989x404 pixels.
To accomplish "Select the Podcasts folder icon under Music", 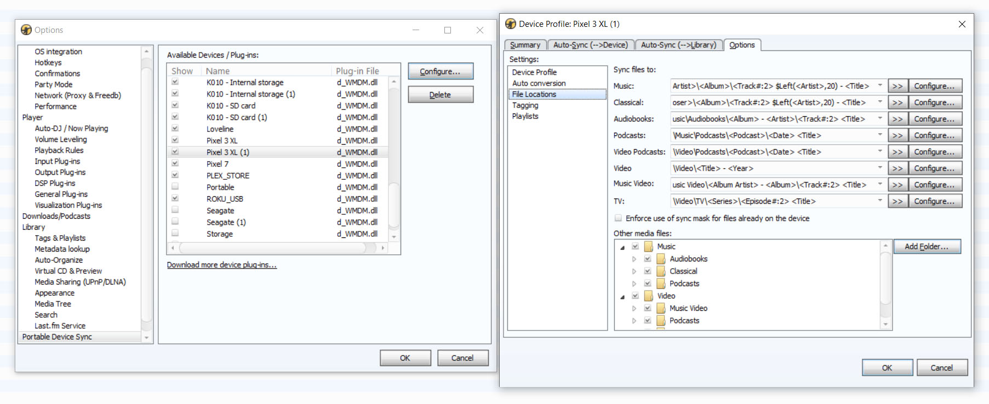I will 661,283.
